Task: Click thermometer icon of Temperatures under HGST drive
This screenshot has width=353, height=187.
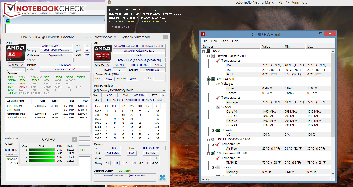Action: point(218,144)
